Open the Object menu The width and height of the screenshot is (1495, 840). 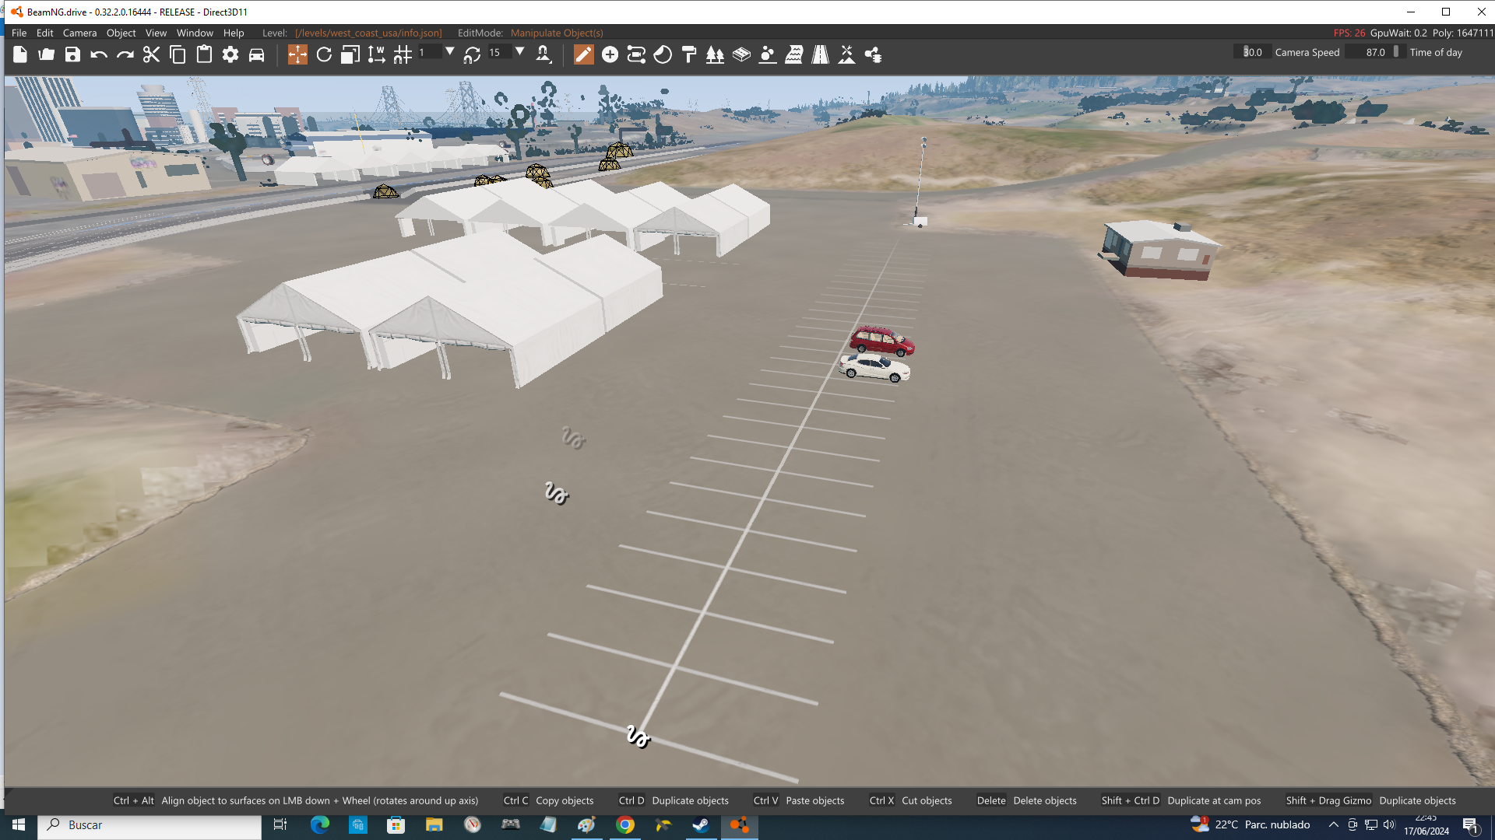pos(121,33)
